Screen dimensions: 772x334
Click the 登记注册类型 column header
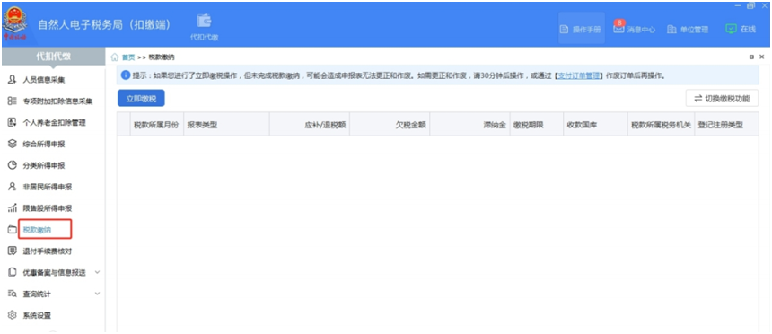click(727, 125)
